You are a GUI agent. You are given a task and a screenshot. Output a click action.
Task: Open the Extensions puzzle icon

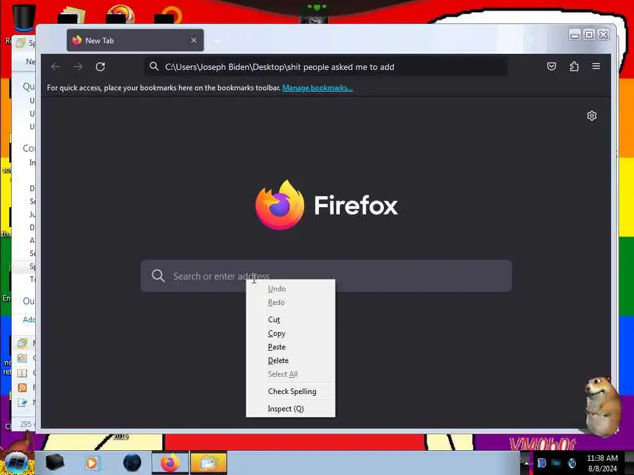tap(574, 66)
